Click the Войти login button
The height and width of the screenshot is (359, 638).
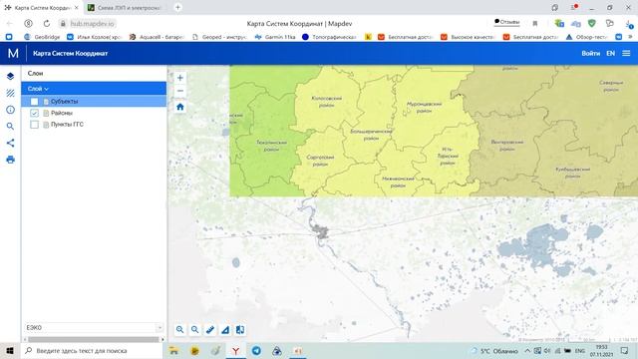tap(590, 53)
